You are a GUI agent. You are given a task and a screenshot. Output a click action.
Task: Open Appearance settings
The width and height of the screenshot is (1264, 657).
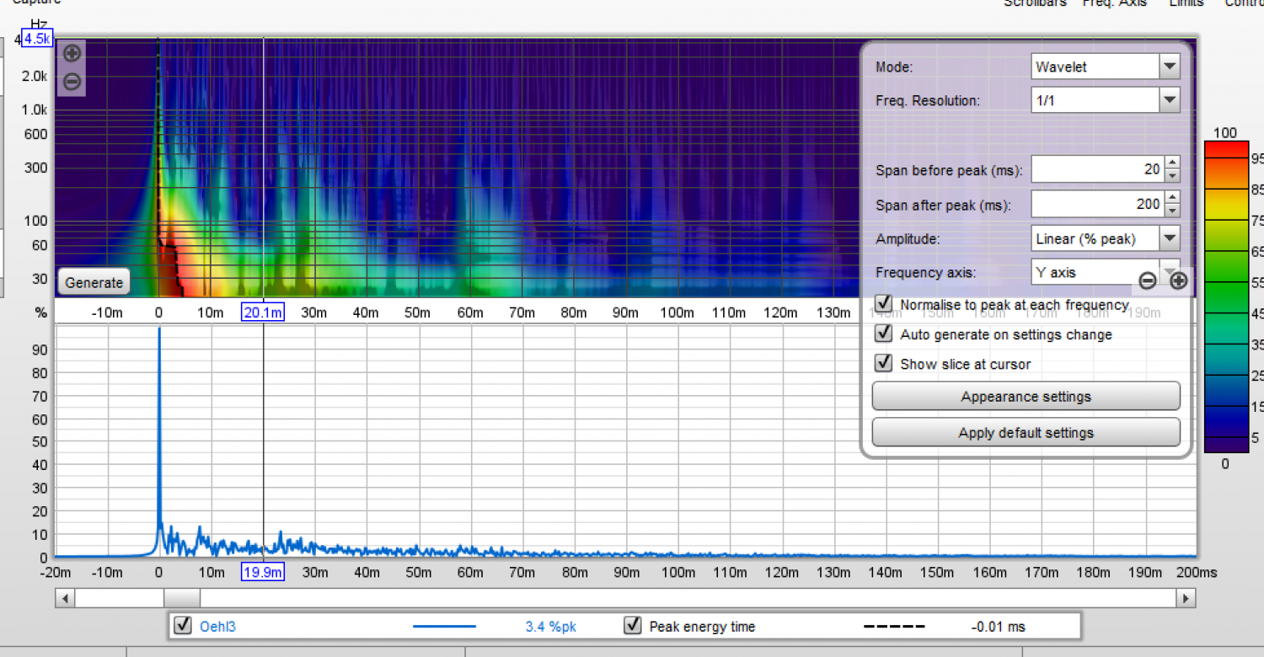1026,397
